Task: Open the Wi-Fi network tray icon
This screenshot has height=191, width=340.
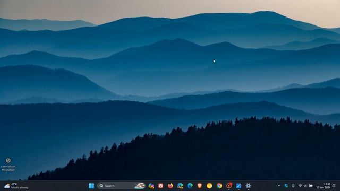Action: coord(300,186)
